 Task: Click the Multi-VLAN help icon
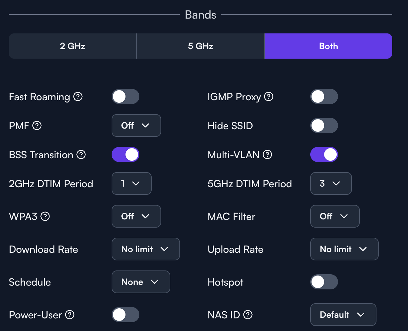pos(267,154)
